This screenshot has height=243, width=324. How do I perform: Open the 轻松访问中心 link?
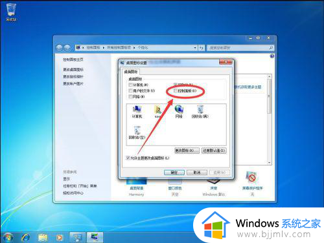[x=73, y=193]
